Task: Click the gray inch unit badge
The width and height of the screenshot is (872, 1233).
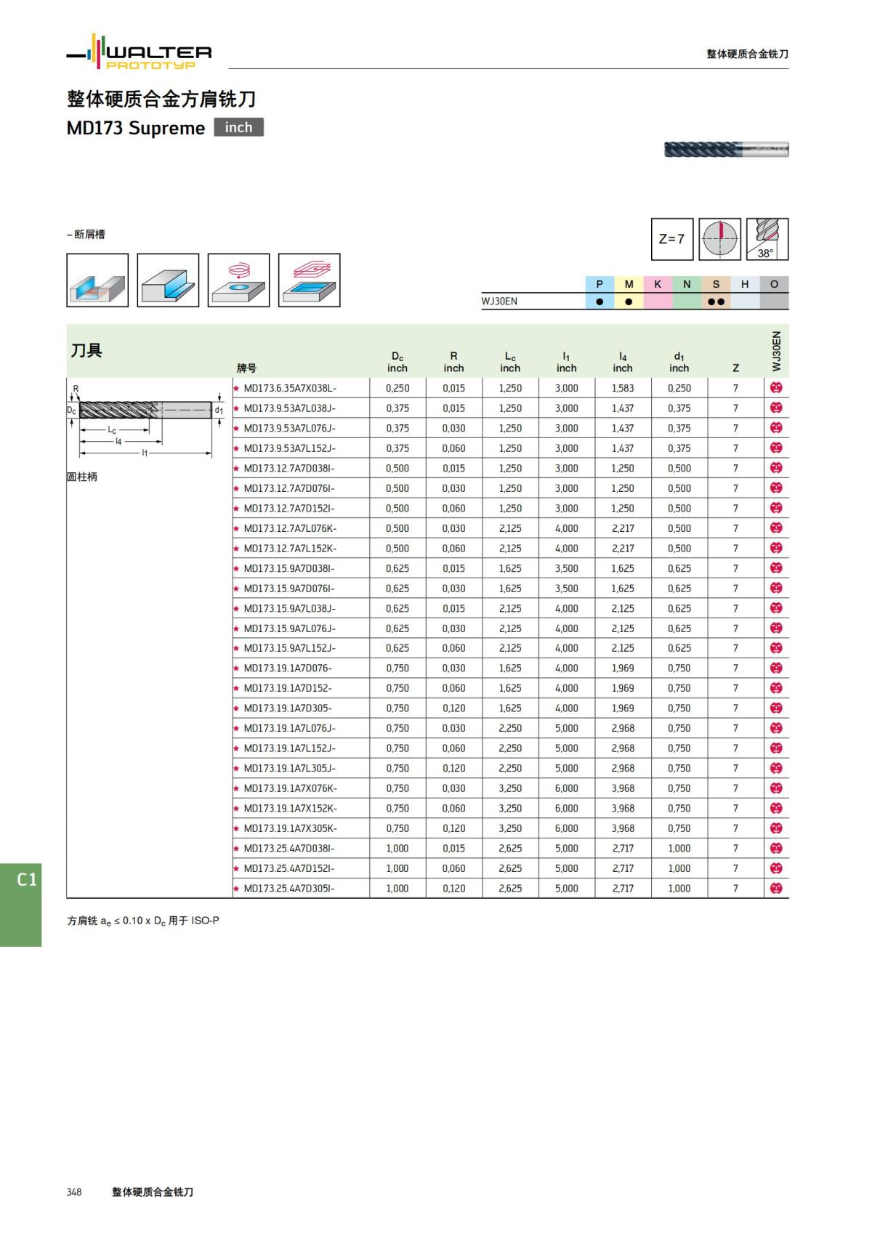Action: click(x=238, y=127)
